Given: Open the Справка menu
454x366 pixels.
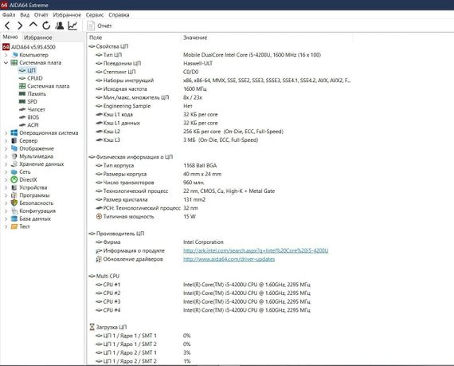Looking at the screenshot, I should (x=119, y=15).
